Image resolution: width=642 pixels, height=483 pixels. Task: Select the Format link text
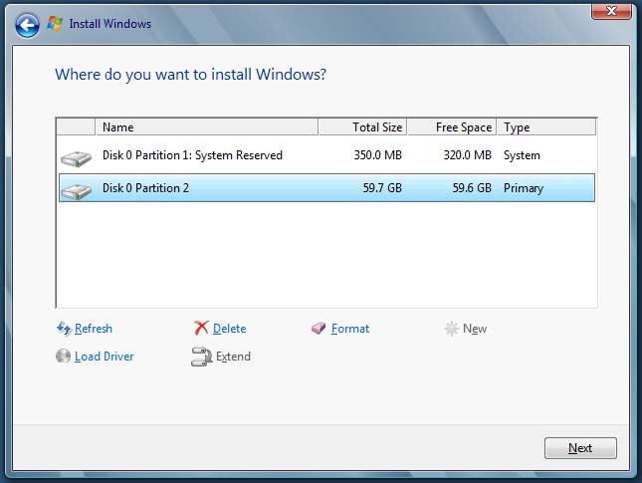[x=350, y=329]
